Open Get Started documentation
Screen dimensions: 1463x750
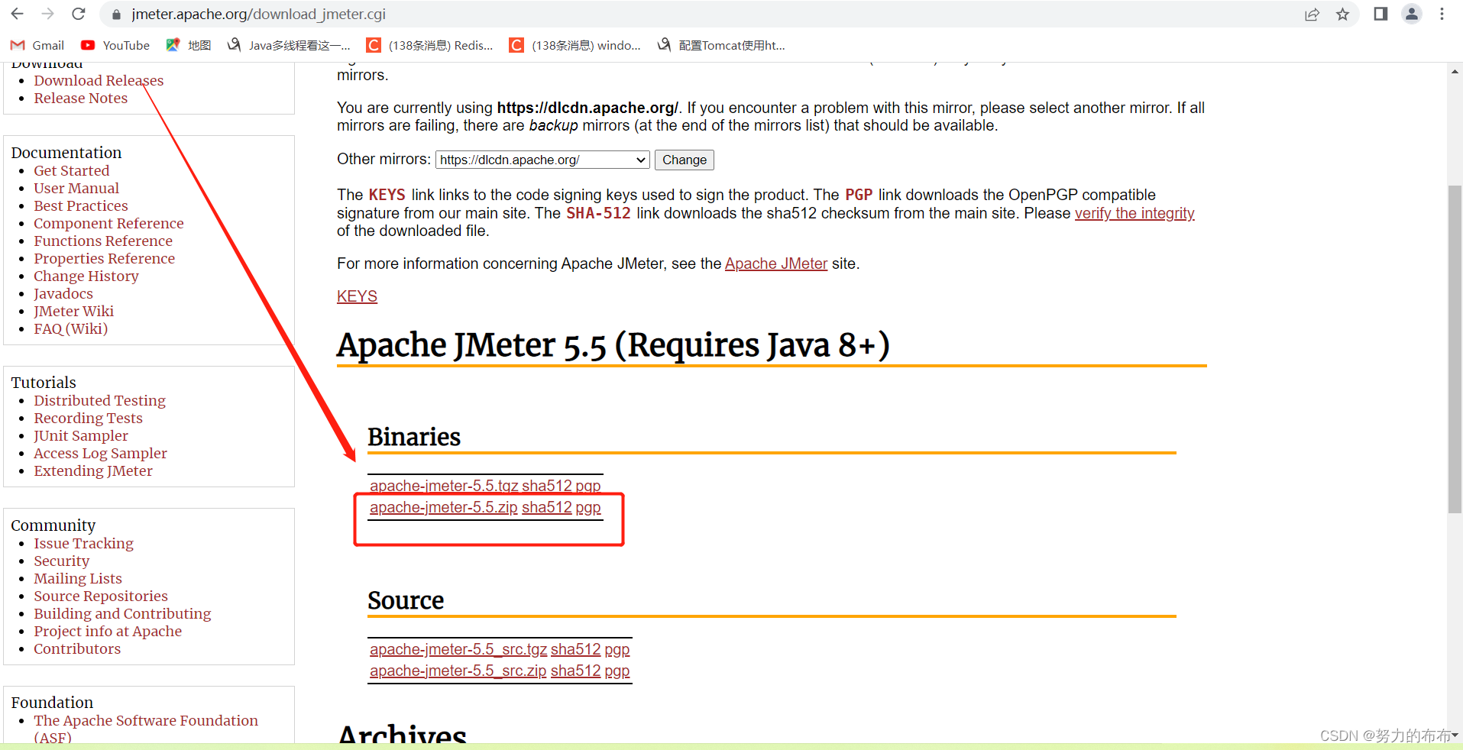coord(72,170)
